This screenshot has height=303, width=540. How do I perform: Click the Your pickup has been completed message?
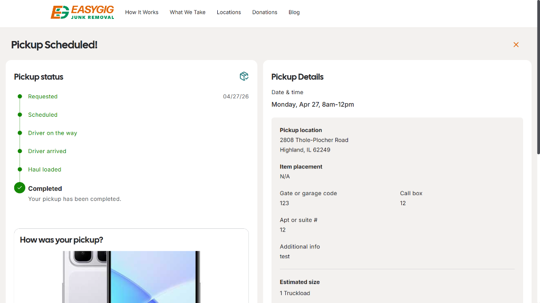point(74,199)
